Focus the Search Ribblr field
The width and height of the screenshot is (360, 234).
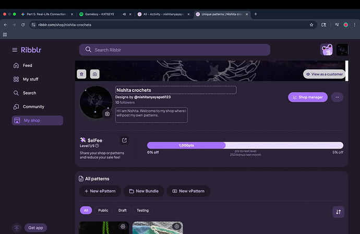point(174,50)
